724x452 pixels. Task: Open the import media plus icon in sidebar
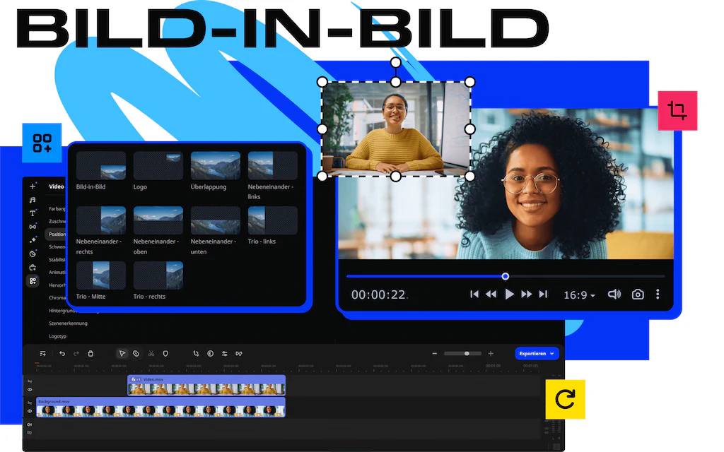tap(33, 186)
